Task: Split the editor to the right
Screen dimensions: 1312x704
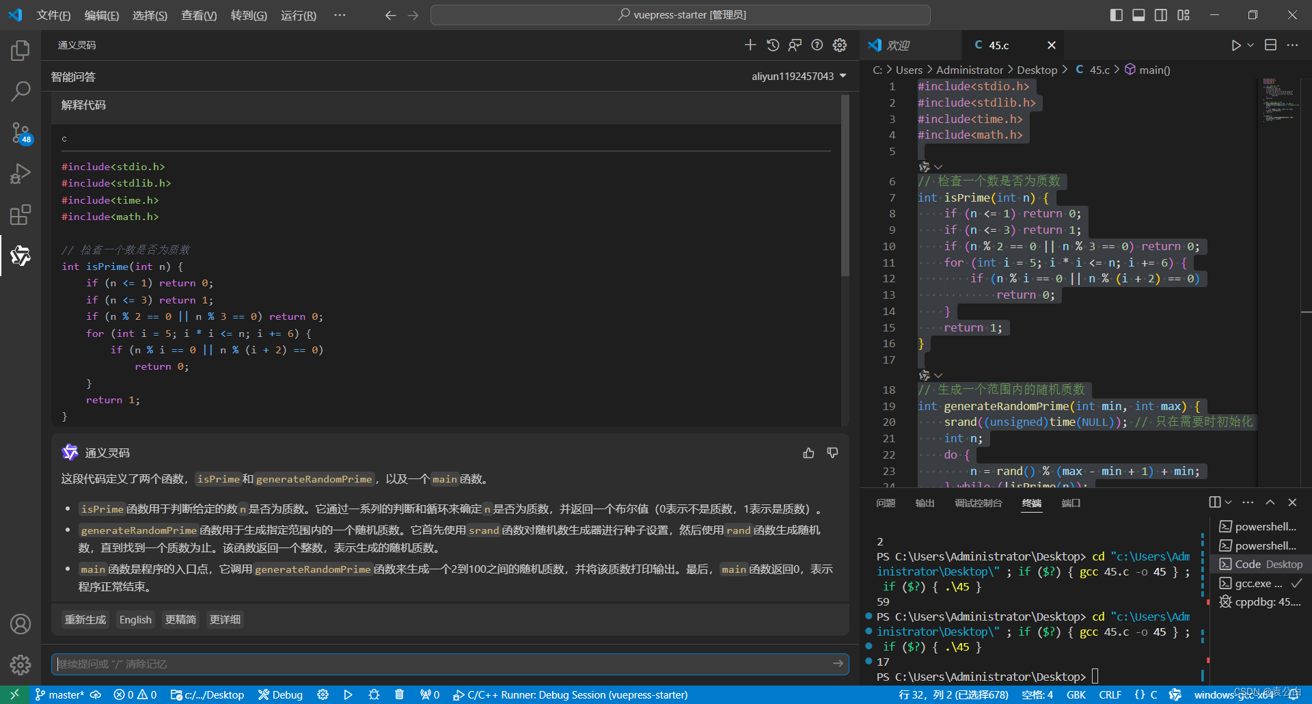Action: pos(1270,45)
